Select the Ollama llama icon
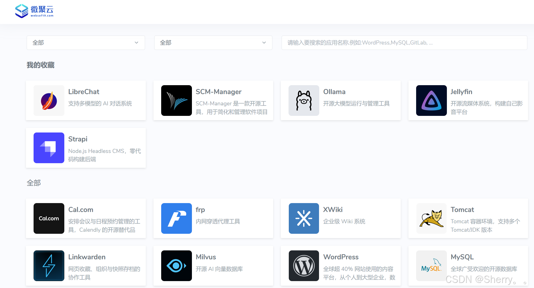The height and width of the screenshot is (288, 534). [x=304, y=100]
